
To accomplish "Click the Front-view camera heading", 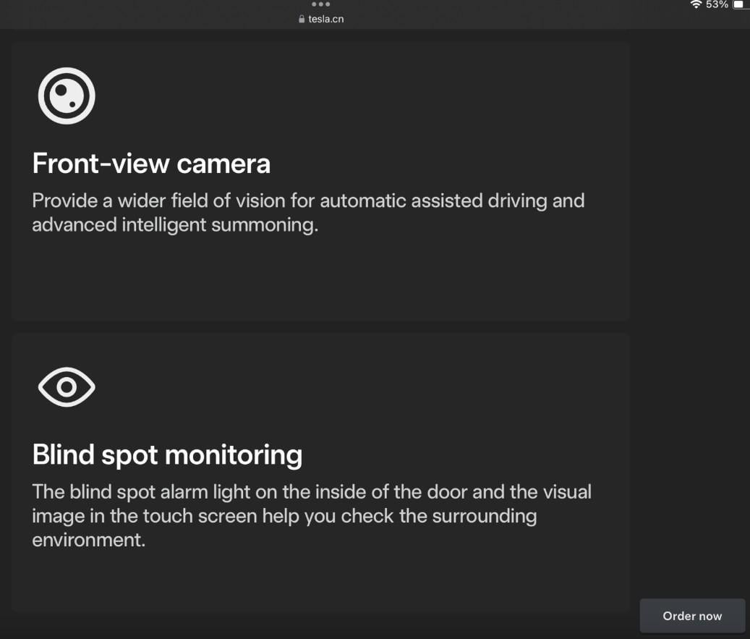I will (x=151, y=164).
